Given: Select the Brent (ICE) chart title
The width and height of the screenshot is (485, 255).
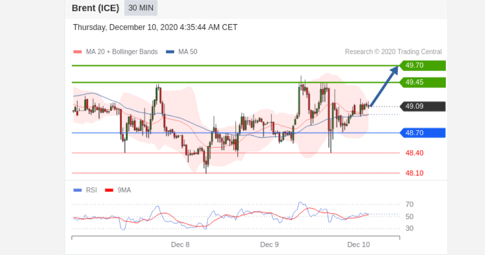Looking at the screenshot, I should coord(95,8).
